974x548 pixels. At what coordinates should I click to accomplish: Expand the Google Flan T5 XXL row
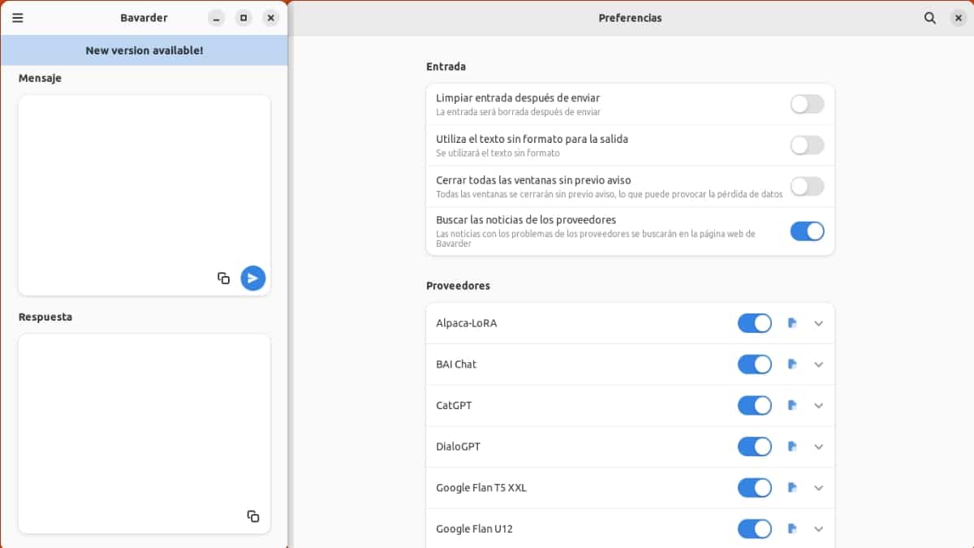tap(818, 488)
